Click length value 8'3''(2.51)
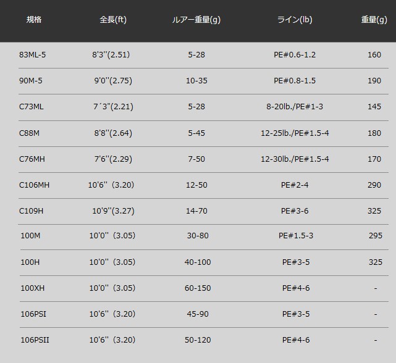 point(111,55)
